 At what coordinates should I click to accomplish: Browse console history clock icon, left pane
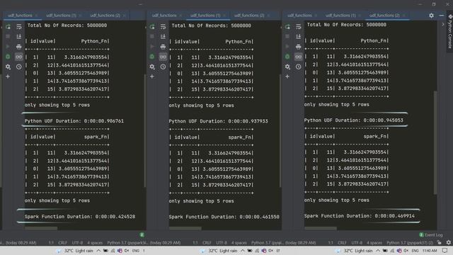pos(19,67)
